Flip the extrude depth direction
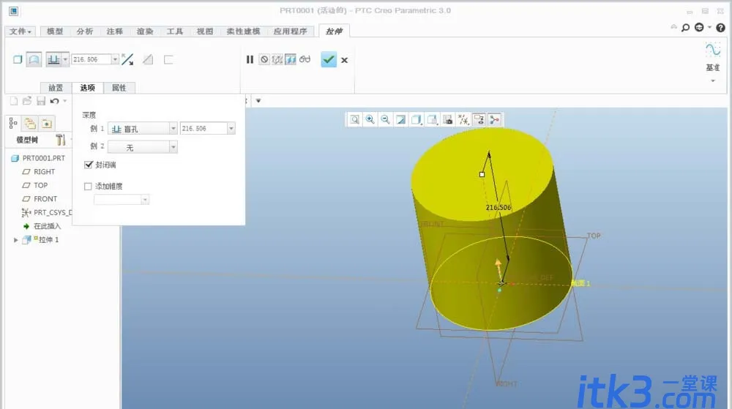This screenshot has width=732, height=409. click(127, 60)
